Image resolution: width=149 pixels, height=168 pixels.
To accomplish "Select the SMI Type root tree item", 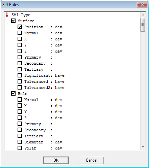I will coord(21,15).
